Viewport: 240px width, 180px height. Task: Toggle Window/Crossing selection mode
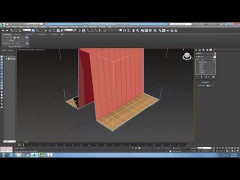45,30
